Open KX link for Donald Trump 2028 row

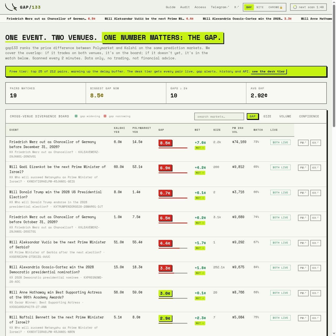(x=316, y=193)
